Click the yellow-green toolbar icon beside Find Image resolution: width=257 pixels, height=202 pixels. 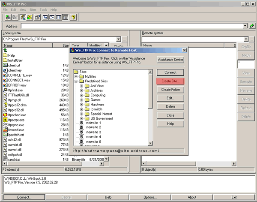click(30, 17)
